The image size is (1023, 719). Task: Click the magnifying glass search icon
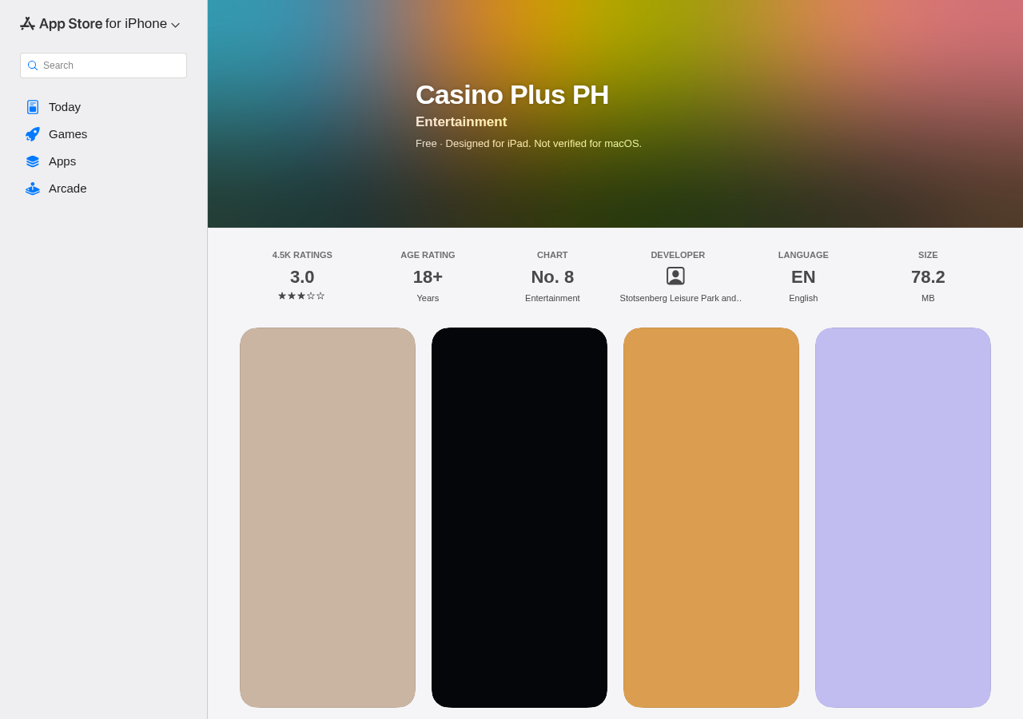click(x=33, y=66)
